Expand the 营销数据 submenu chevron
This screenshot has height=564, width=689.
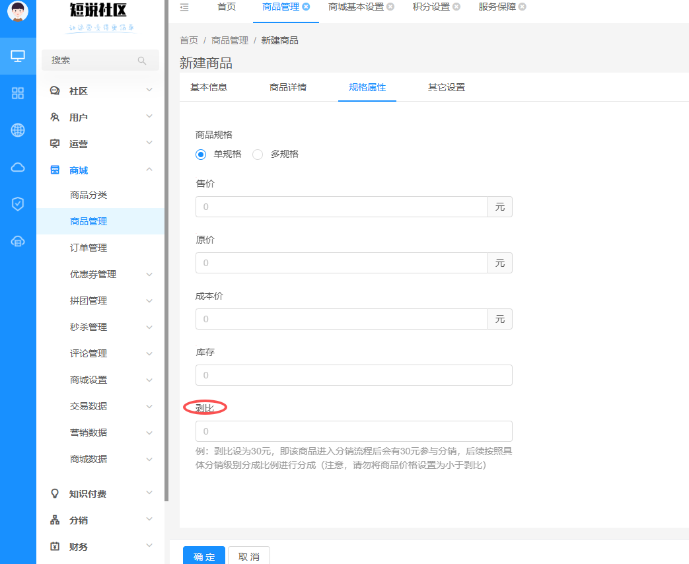(x=149, y=433)
